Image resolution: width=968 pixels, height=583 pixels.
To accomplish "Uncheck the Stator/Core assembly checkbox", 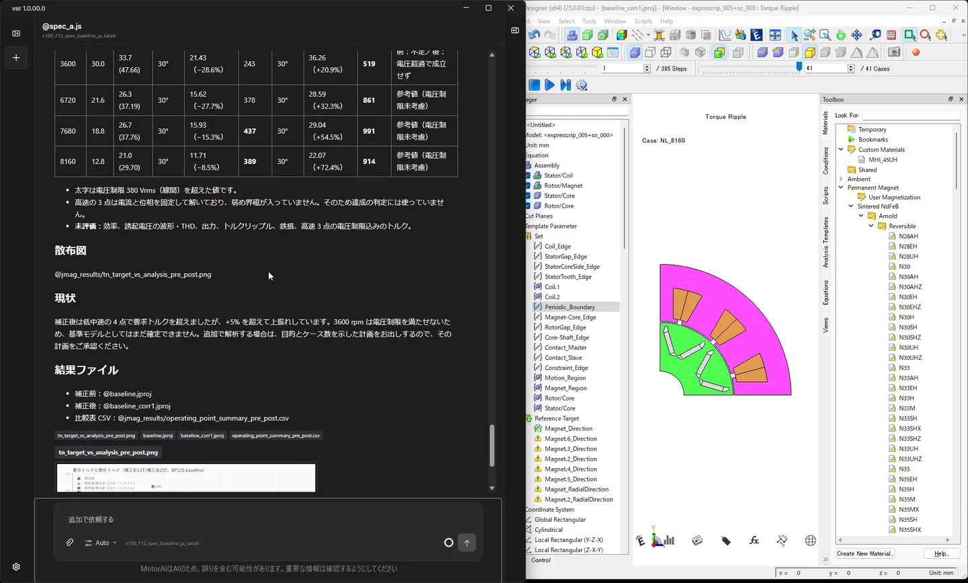I will tap(528, 196).
